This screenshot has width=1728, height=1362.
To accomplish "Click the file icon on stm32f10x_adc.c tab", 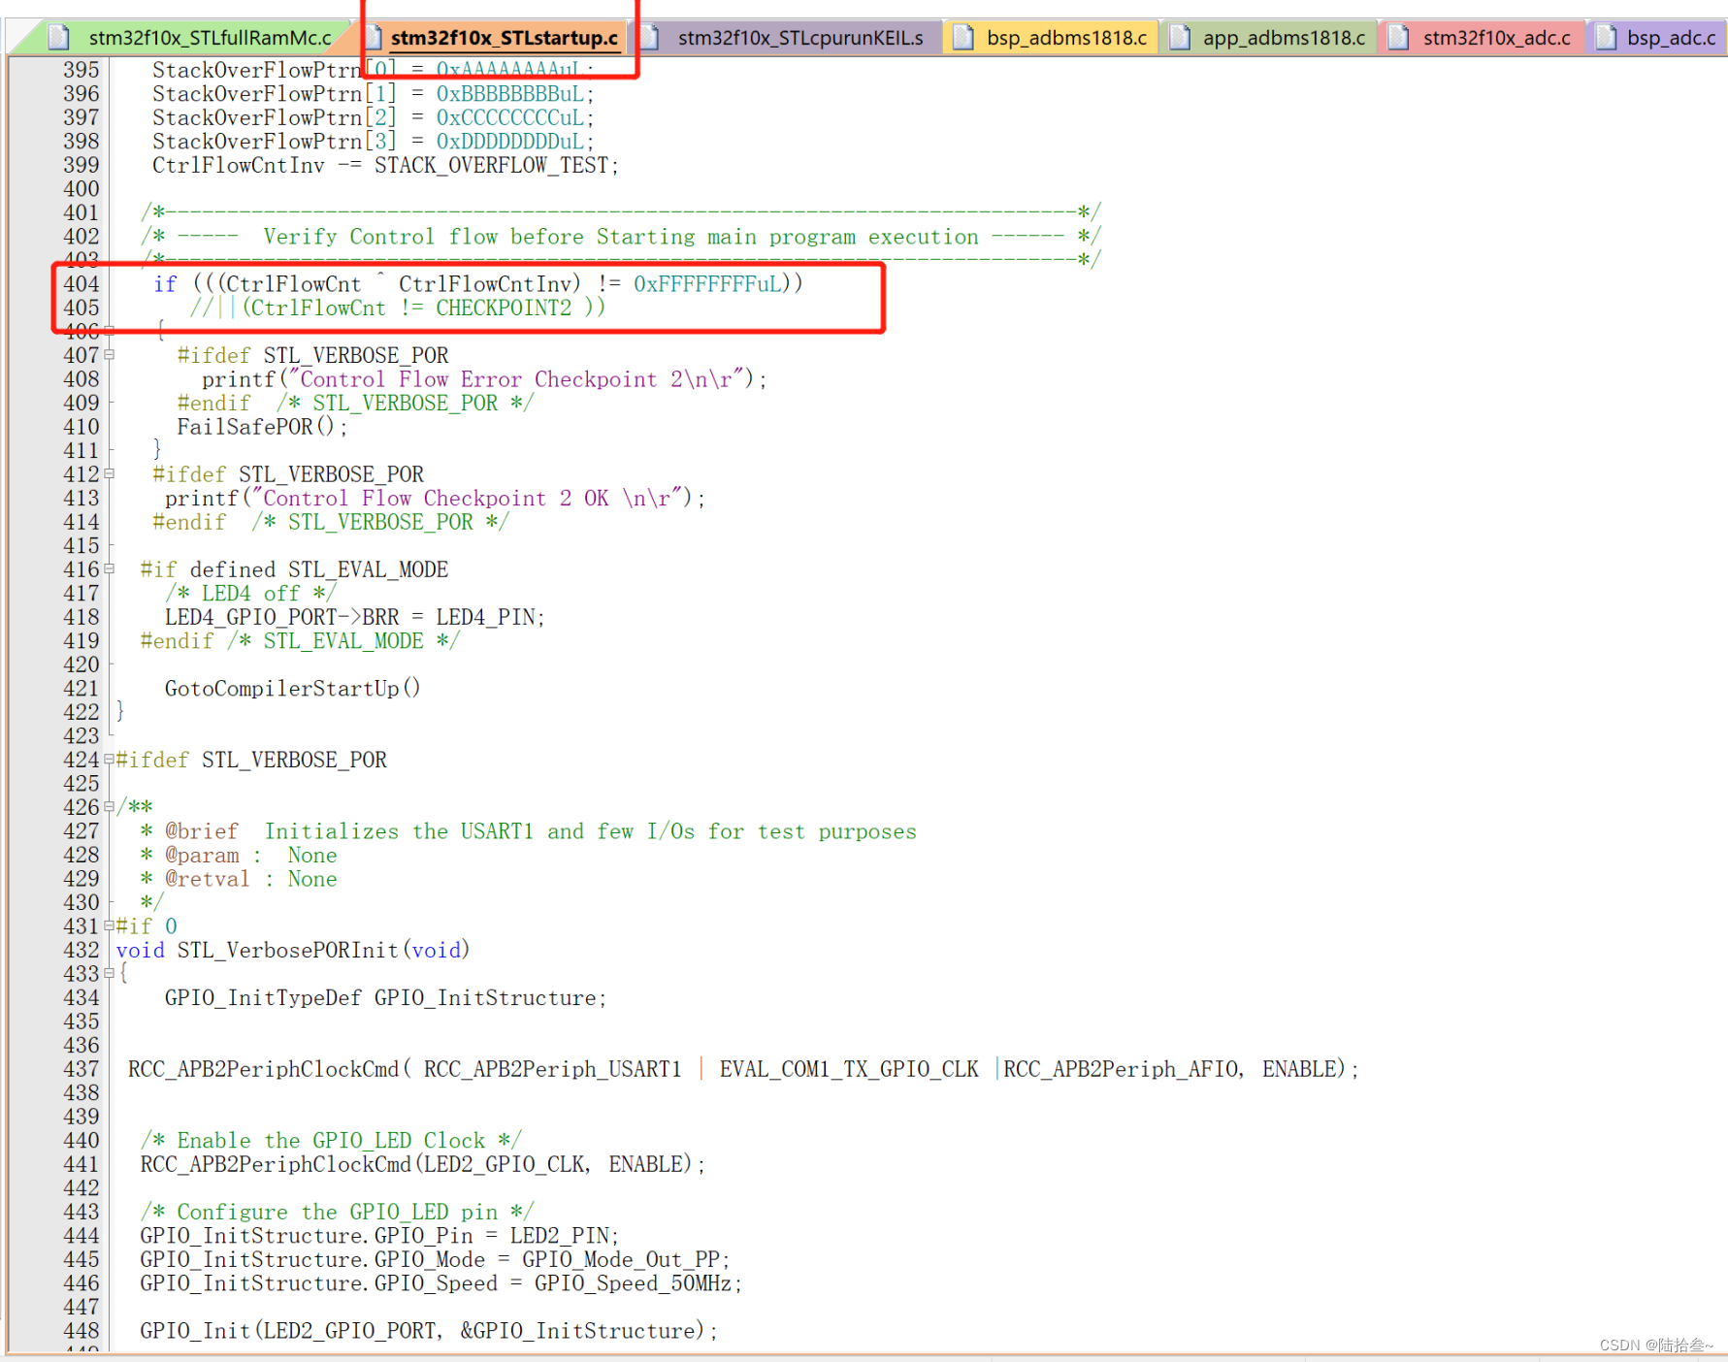I will 1397,37.
